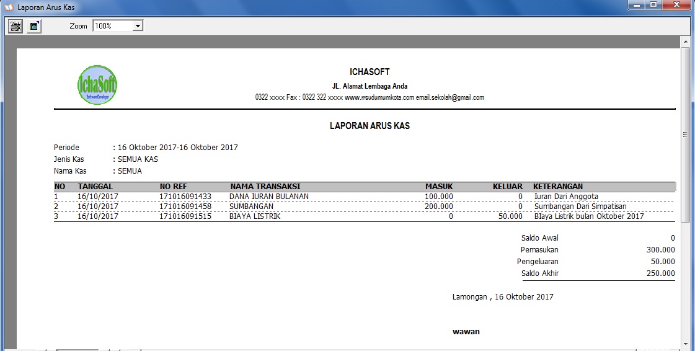This screenshot has width=695, height=351.
Task: Select the SUMBANGAN transaction name
Action: click(251, 207)
